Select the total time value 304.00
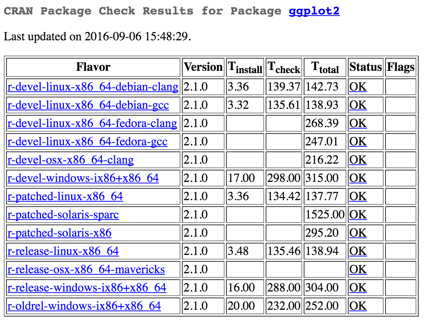 322,287
